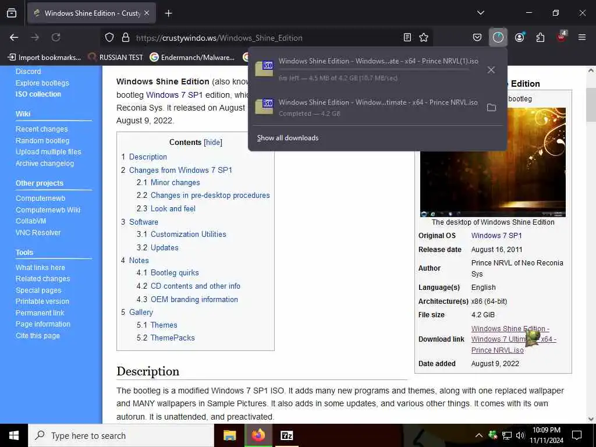This screenshot has width=596, height=447.
Task: Show completed NRVL.iso in folder
Action: [491, 108]
